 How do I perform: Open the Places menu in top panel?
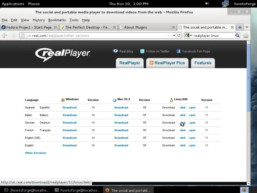(x=34, y=4)
